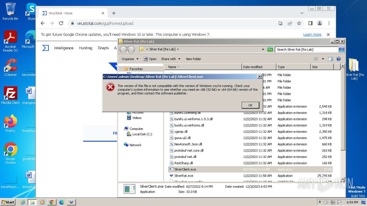Viewport: 367px width, 206px height.
Task: Open the Change your view dropdown arrow
Action: point(323,59)
